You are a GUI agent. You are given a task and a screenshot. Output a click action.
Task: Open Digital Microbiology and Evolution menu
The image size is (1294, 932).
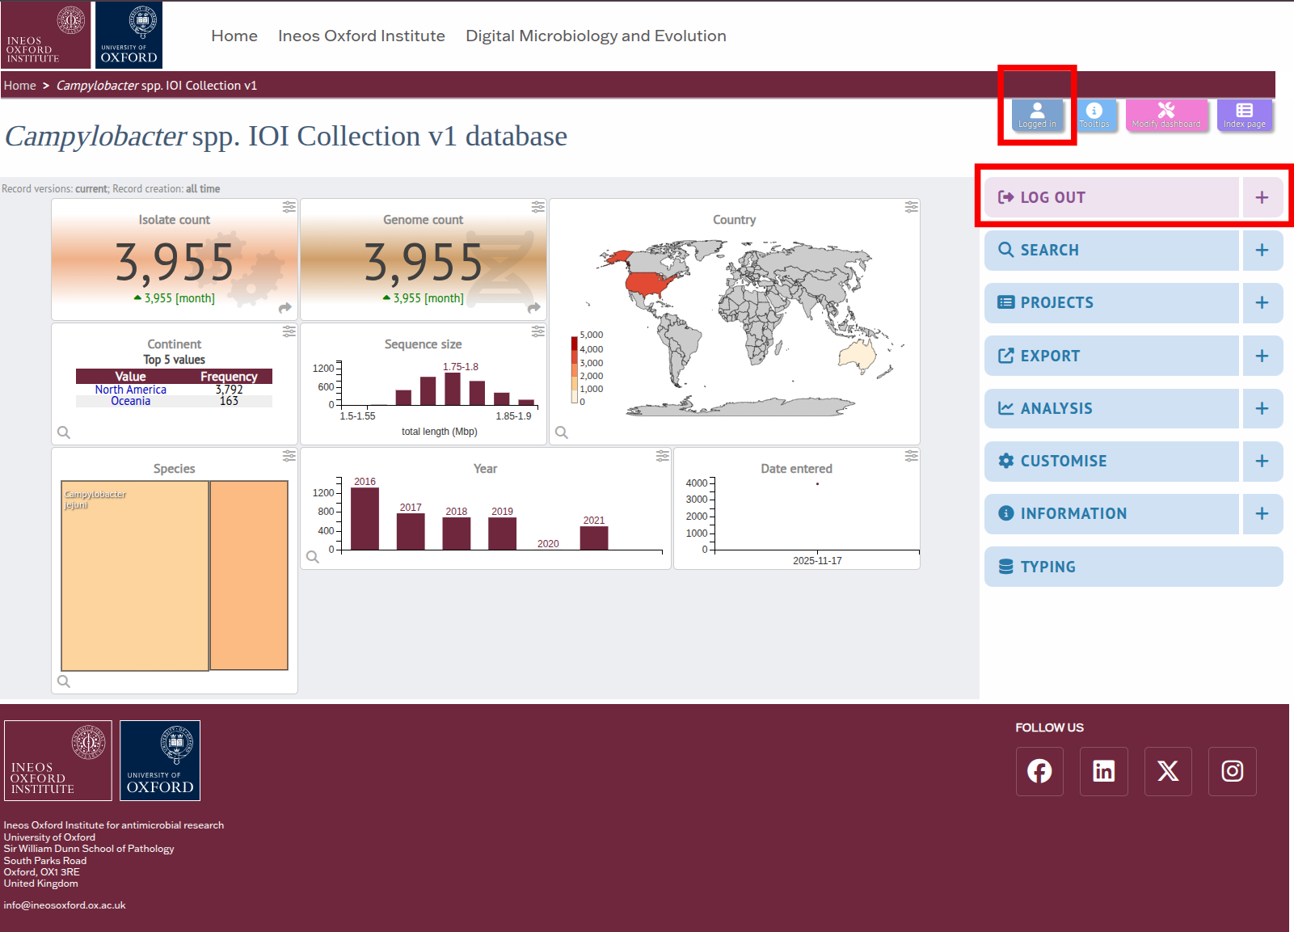point(596,36)
